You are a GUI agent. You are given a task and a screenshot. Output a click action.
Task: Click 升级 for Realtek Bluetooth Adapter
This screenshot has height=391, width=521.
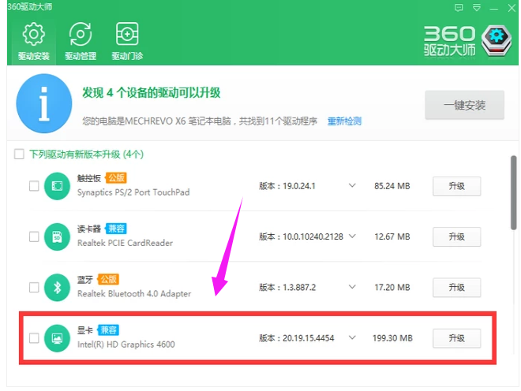click(x=456, y=287)
